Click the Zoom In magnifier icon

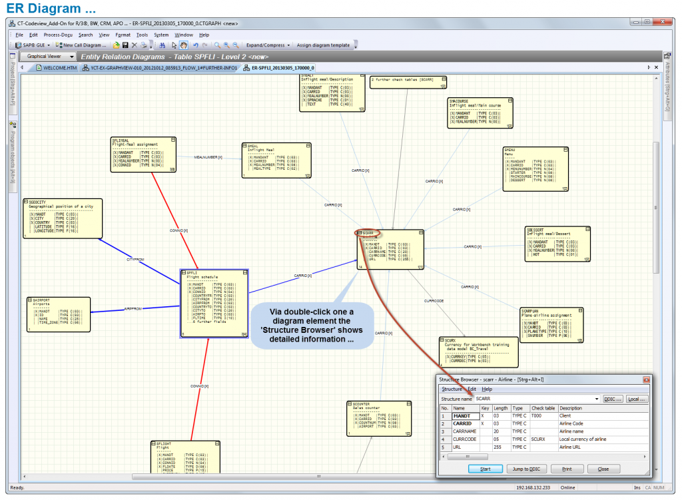[x=226, y=45]
